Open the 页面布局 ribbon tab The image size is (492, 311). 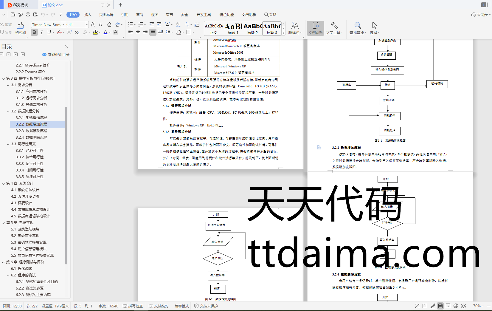point(106,15)
